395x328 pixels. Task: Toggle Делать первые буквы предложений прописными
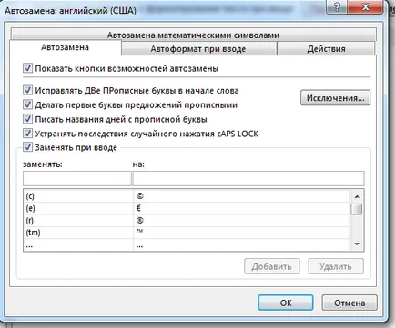click(27, 104)
